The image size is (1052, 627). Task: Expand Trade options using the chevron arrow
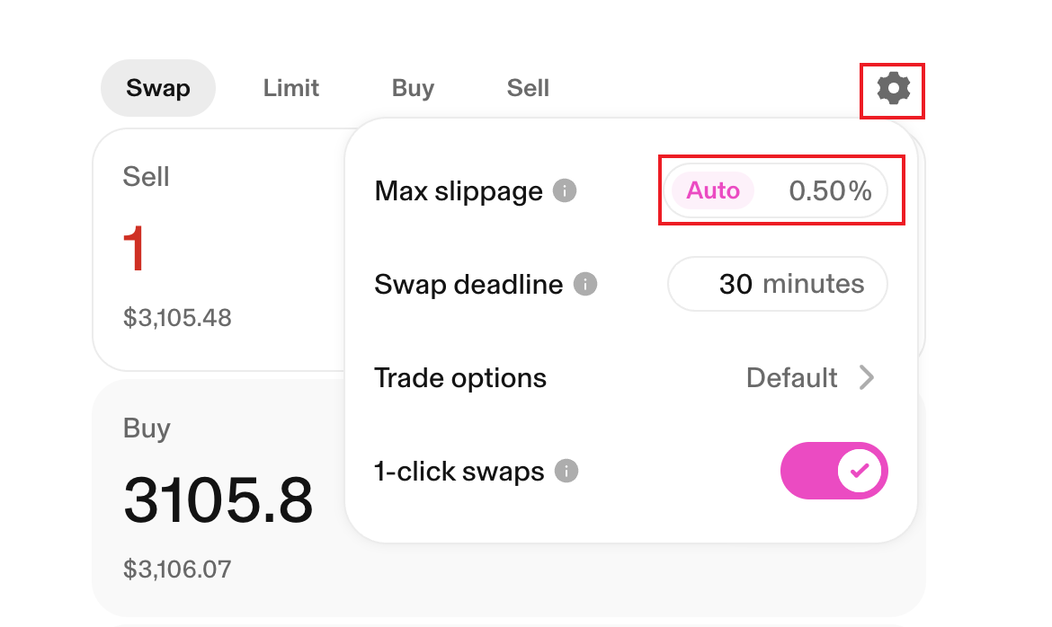(x=867, y=378)
